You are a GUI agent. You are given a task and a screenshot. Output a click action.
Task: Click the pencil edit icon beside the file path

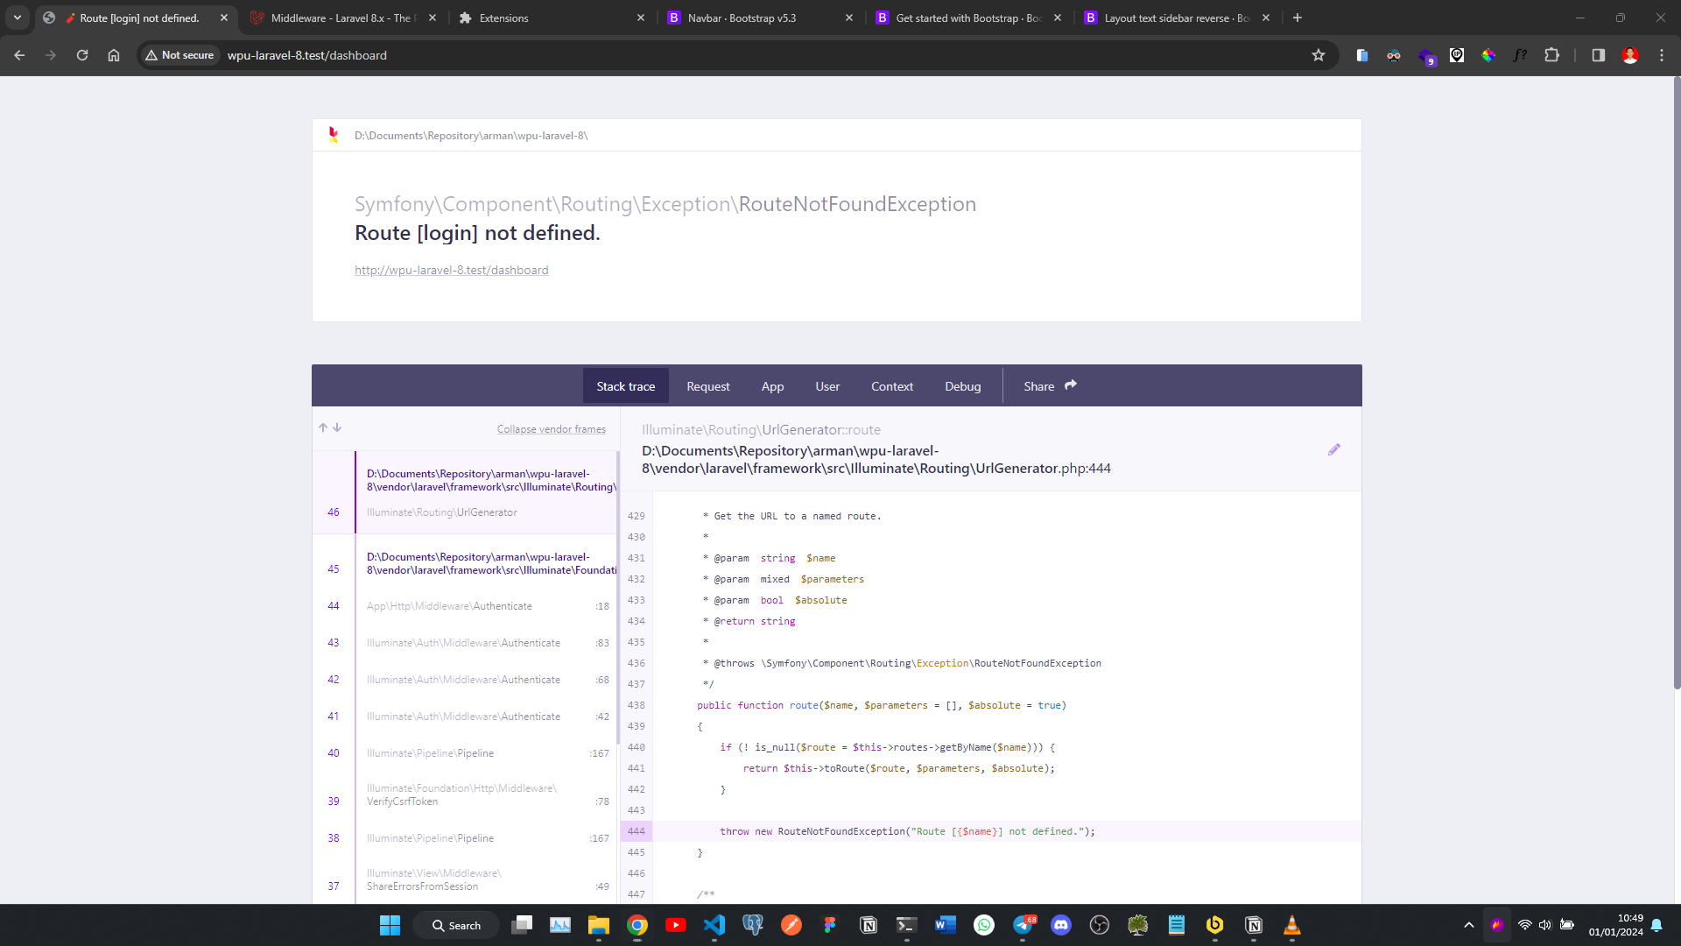[1334, 449]
